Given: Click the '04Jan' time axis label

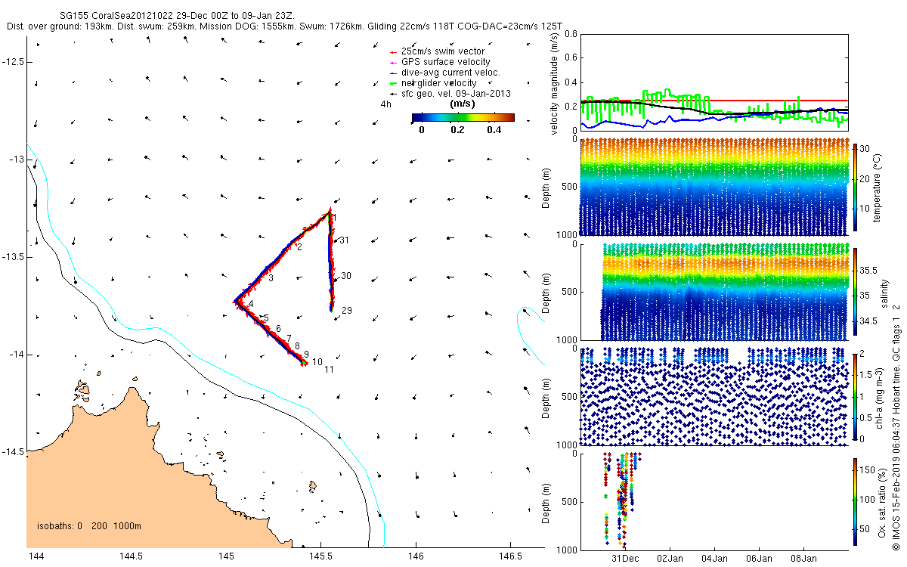Looking at the screenshot, I should click(714, 559).
